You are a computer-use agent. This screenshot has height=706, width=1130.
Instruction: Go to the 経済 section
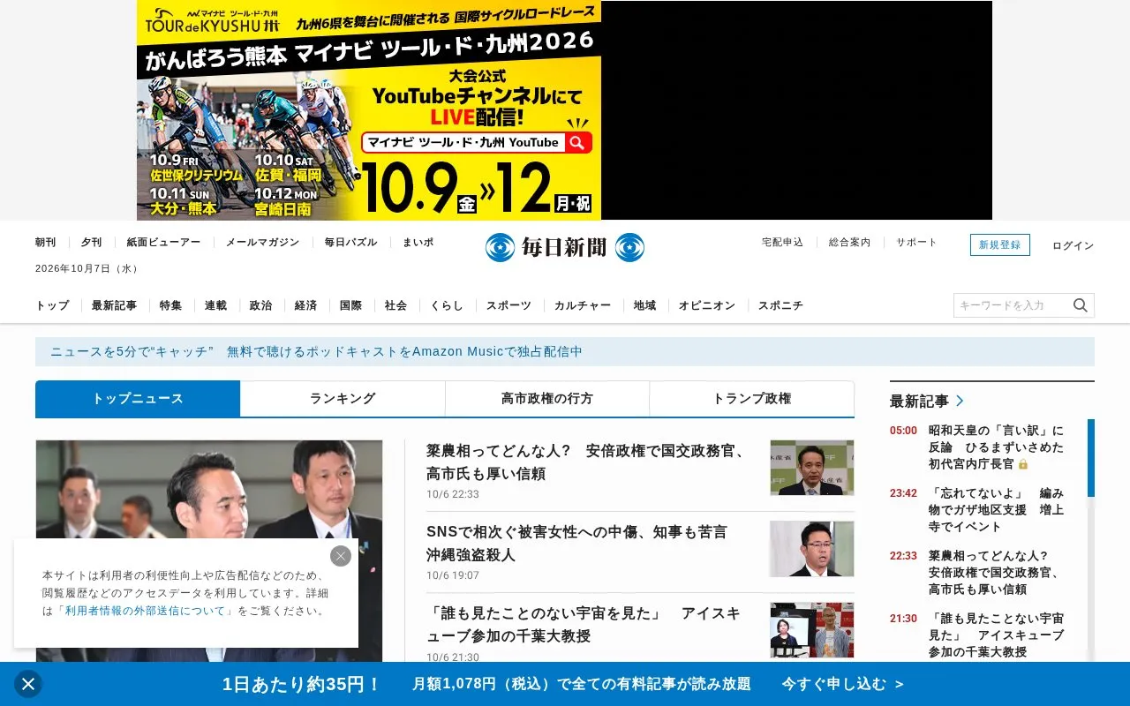tap(305, 305)
